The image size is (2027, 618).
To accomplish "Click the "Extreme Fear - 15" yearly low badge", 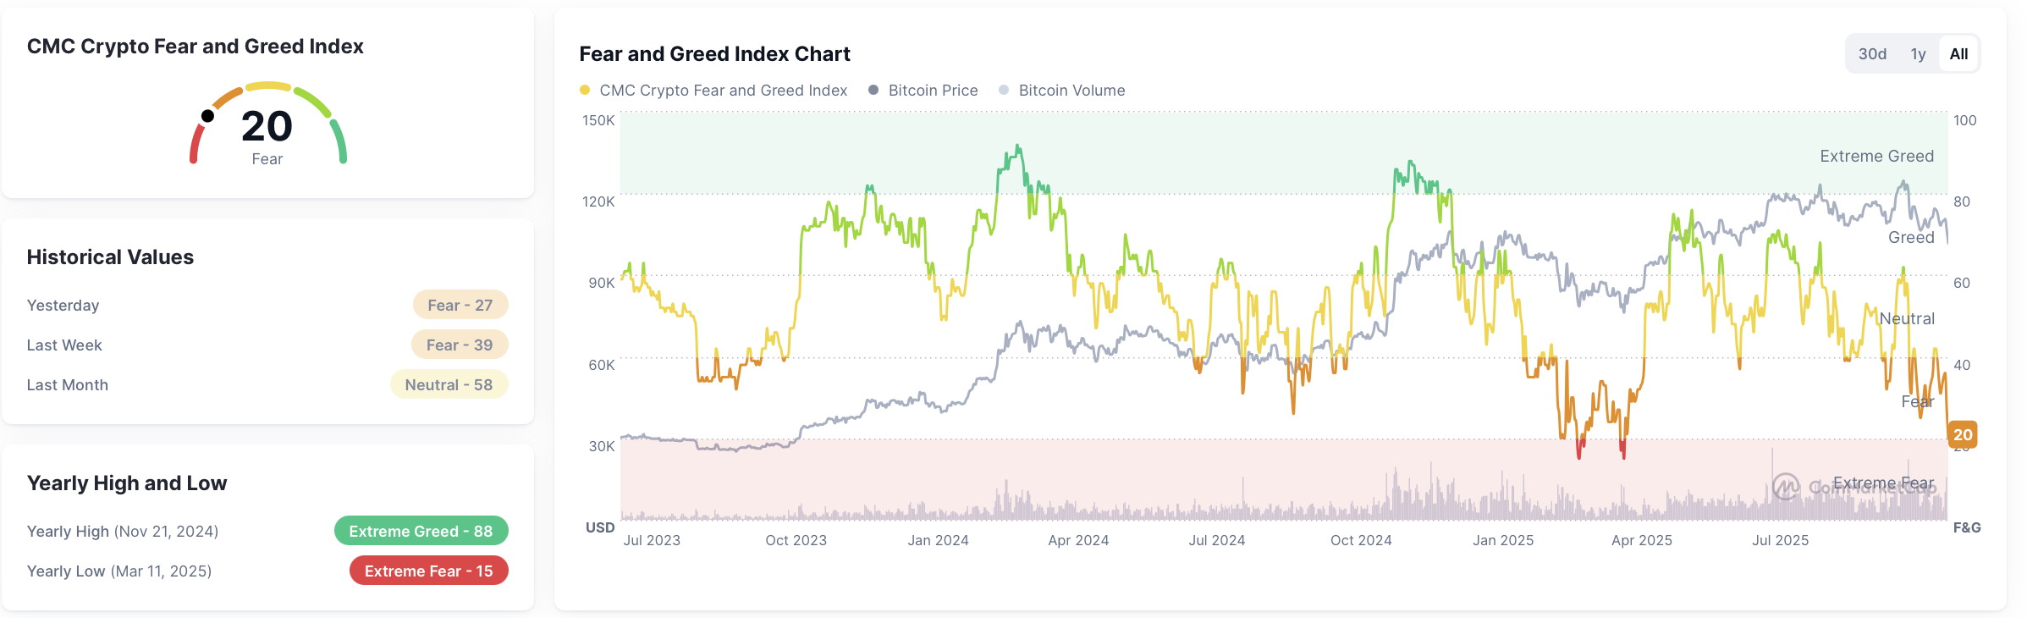I will pos(428,571).
